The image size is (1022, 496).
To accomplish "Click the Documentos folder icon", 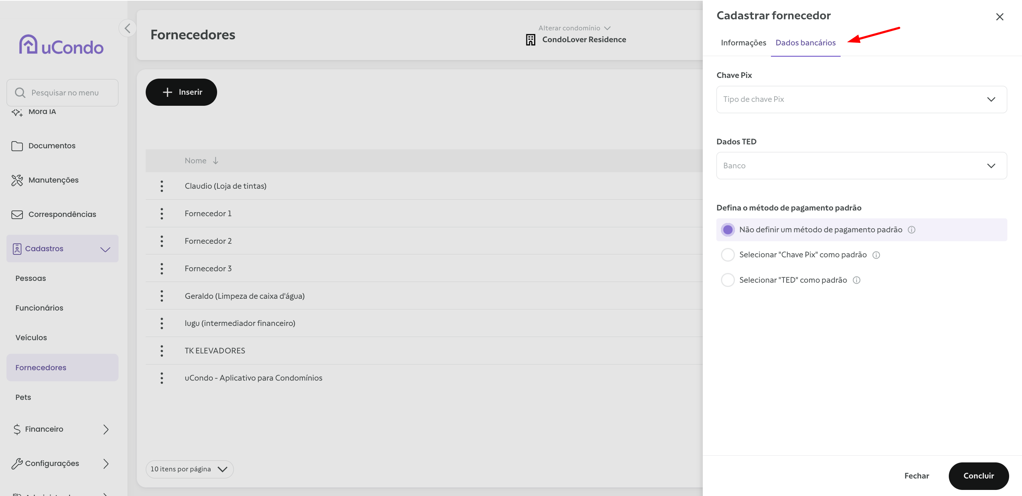I will [x=17, y=146].
